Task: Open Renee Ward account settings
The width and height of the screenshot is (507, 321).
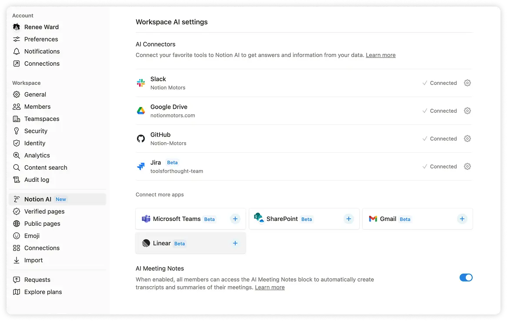Action: click(42, 27)
